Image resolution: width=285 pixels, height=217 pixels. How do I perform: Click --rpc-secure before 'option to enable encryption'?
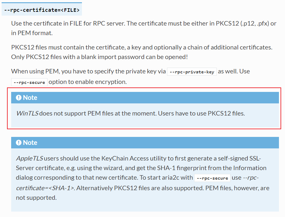pos(29,82)
